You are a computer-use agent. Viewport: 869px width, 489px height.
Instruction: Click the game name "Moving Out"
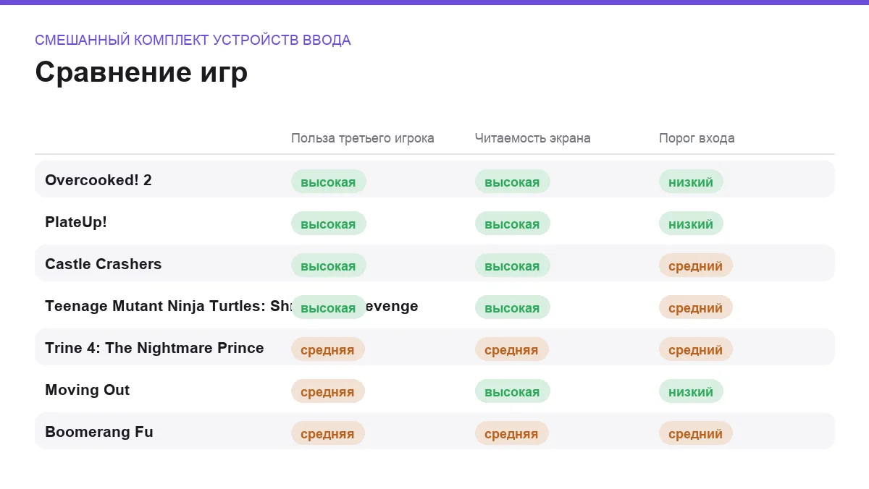[88, 390]
